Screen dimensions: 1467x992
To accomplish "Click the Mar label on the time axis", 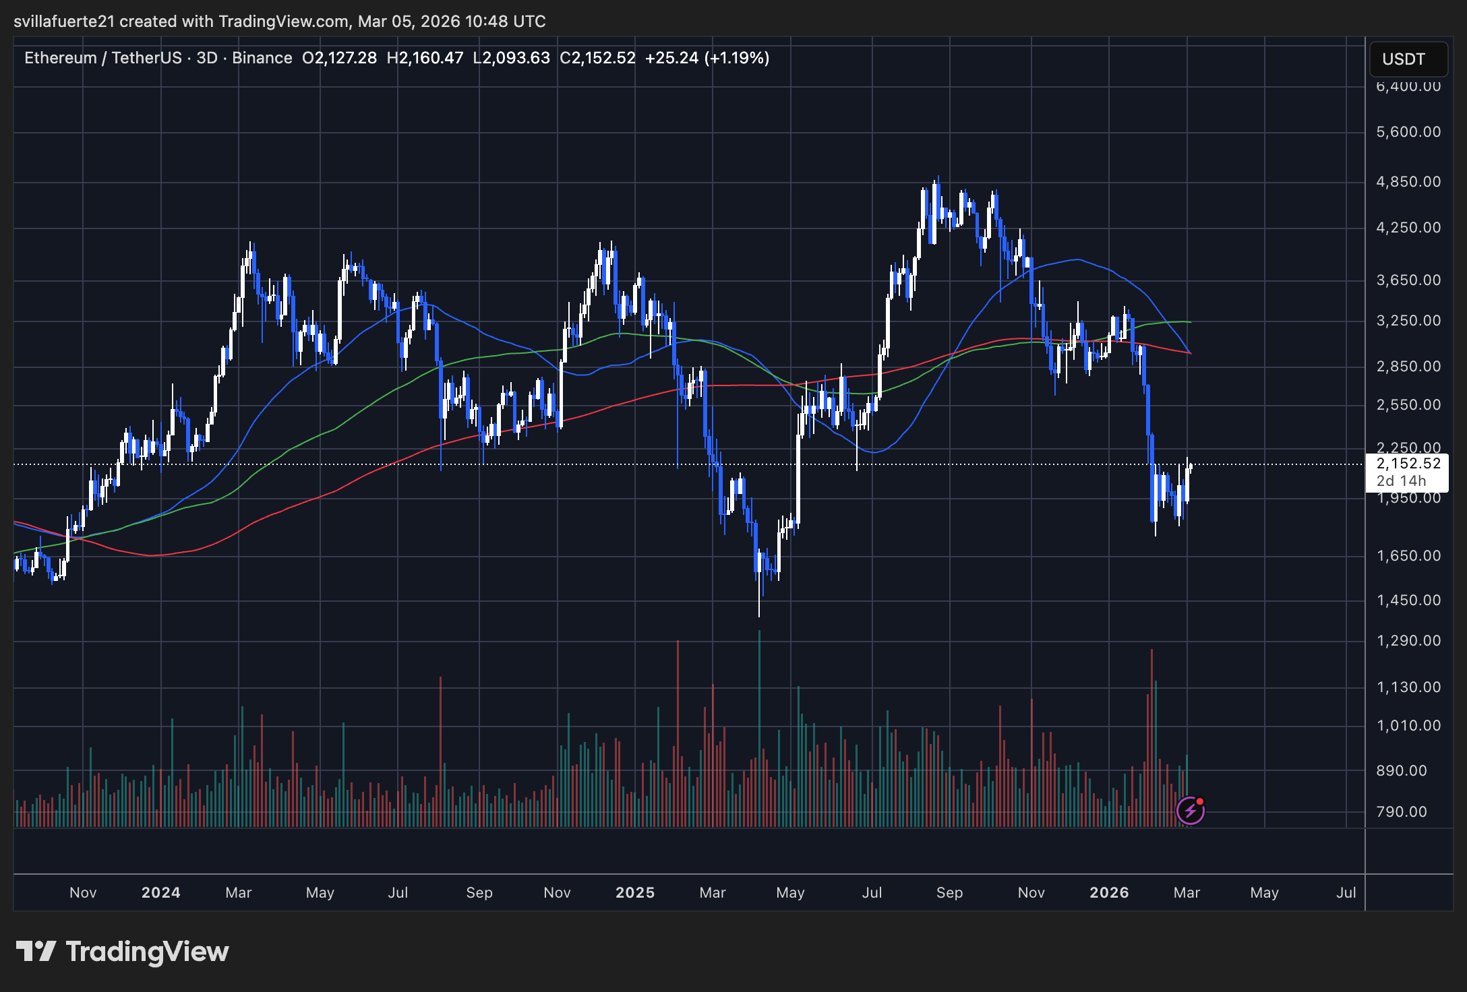I will coord(1187,892).
